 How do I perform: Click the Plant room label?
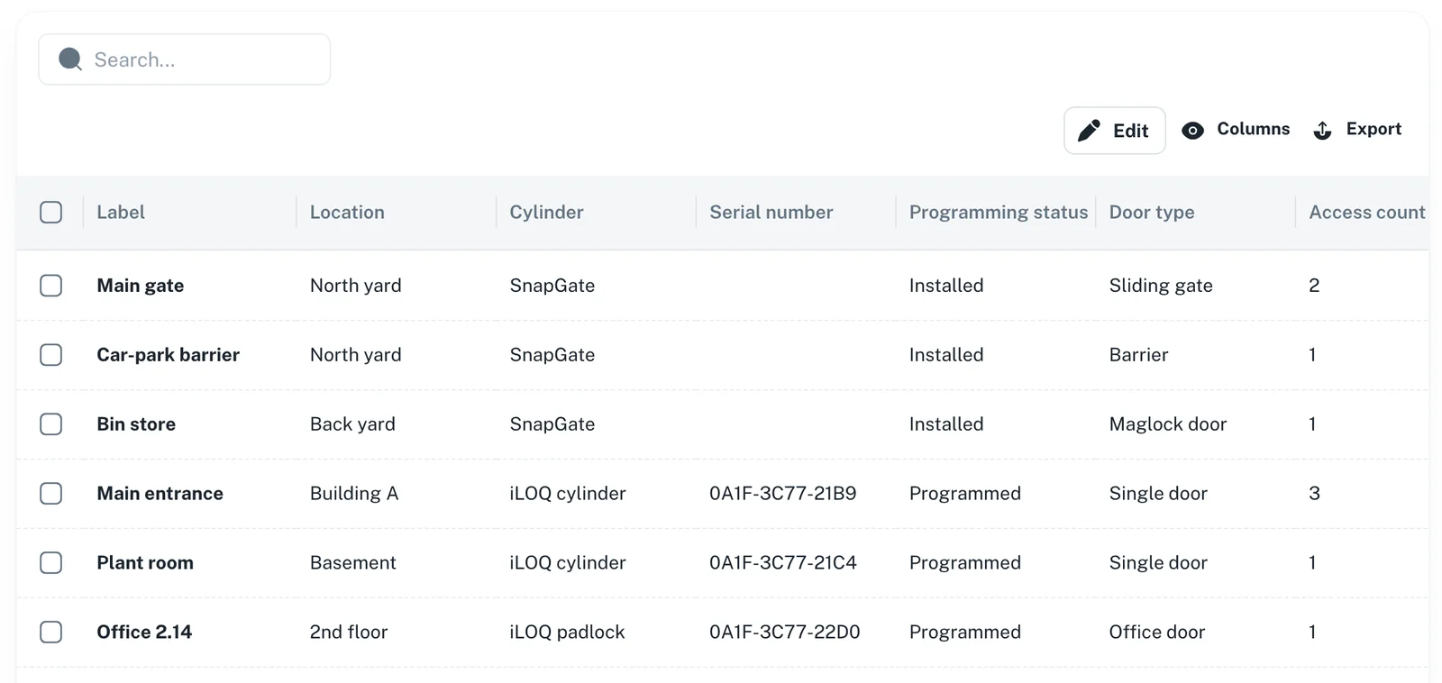[x=145, y=563]
